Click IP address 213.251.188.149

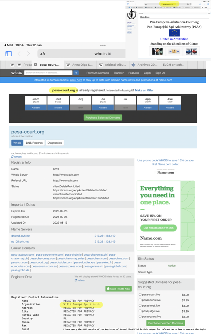tap(105, 236)
